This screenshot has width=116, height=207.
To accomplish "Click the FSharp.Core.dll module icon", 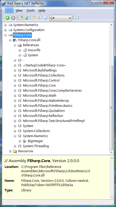I will point(15,40).
